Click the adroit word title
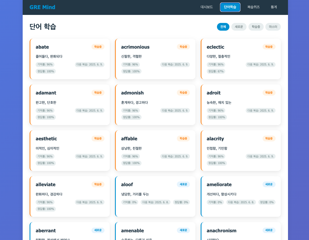 [213, 93]
